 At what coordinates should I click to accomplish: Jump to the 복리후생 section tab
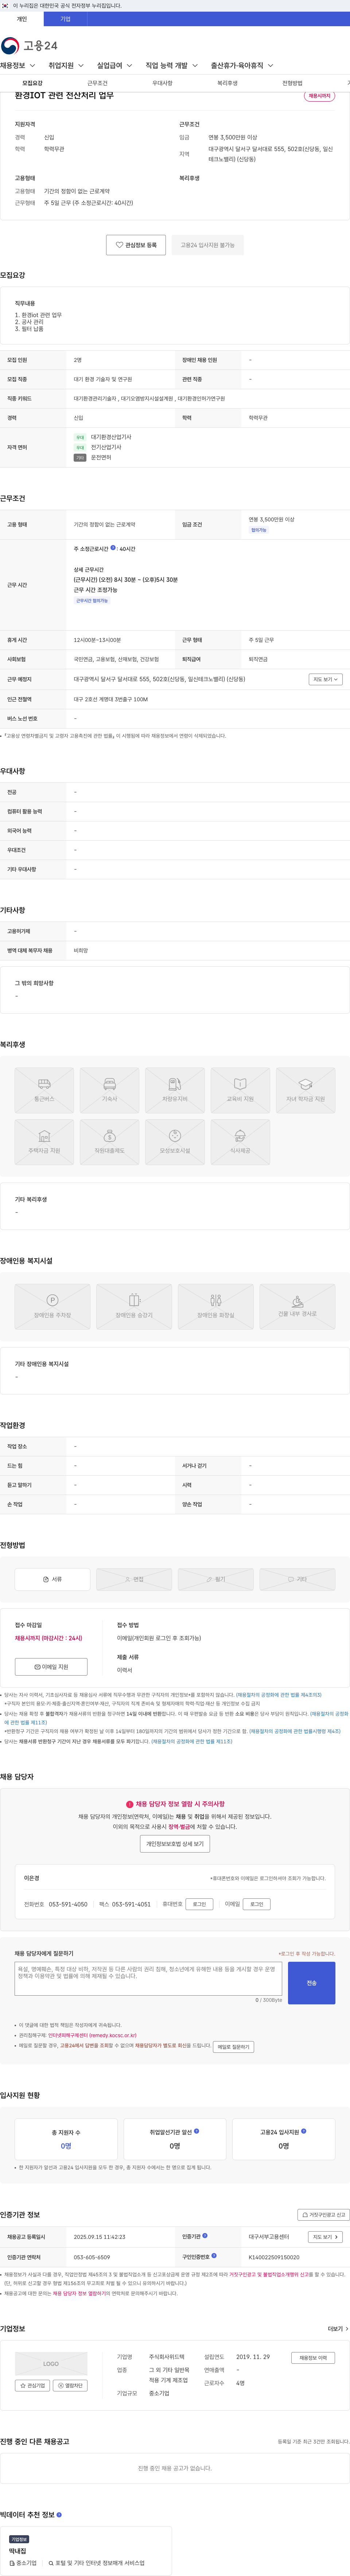pos(227,83)
